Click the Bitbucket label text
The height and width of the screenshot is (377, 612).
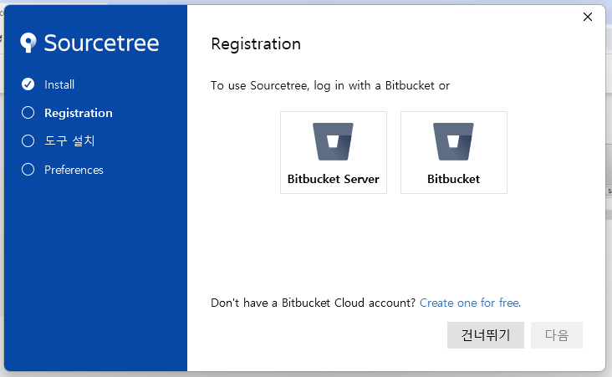click(x=453, y=179)
